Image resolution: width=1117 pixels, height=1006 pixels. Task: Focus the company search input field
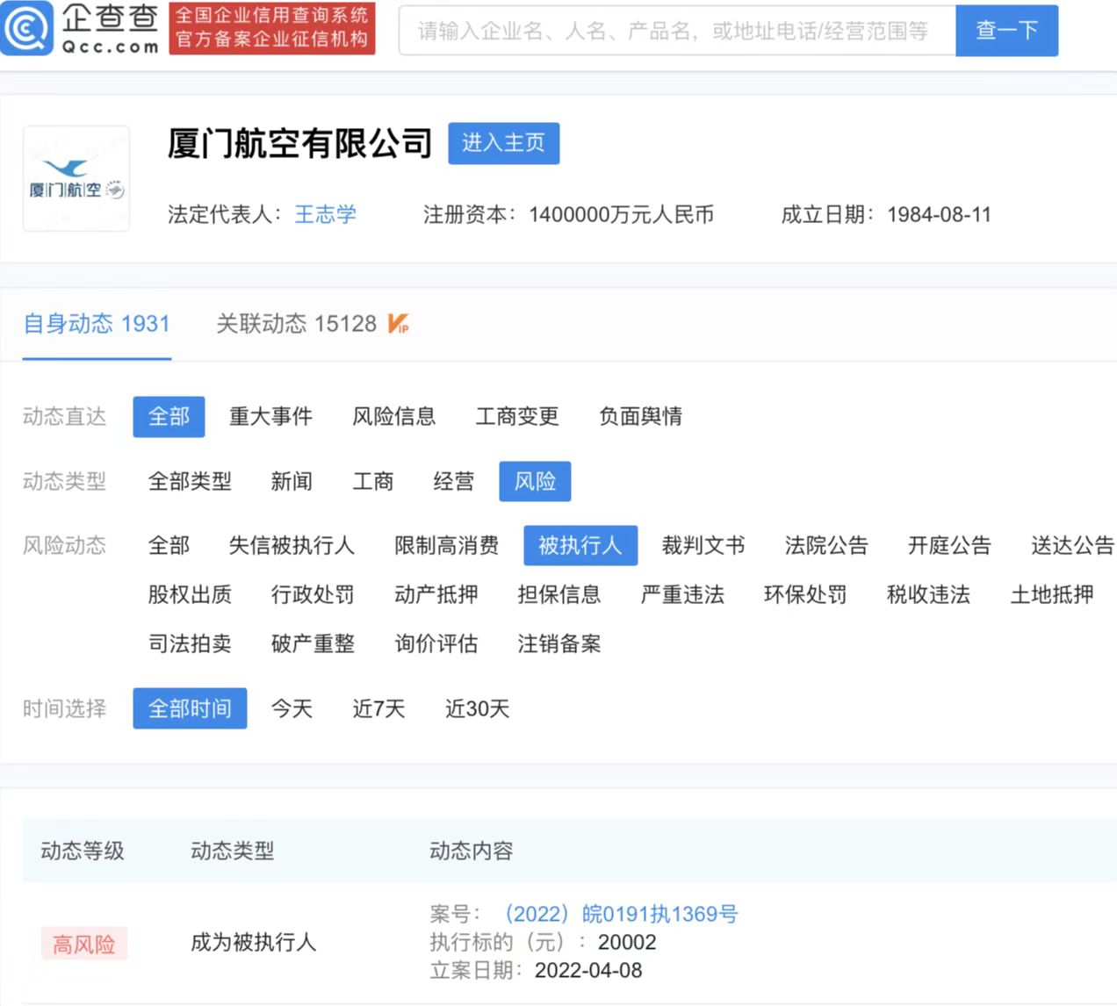click(677, 31)
